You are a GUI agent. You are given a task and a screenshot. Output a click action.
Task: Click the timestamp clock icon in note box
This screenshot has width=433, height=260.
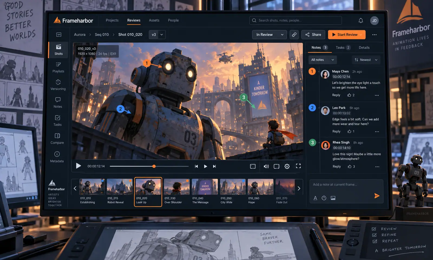pyautogui.click(x=324, y=198)
